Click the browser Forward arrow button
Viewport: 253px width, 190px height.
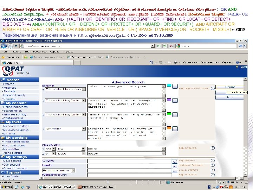[10, 46]
